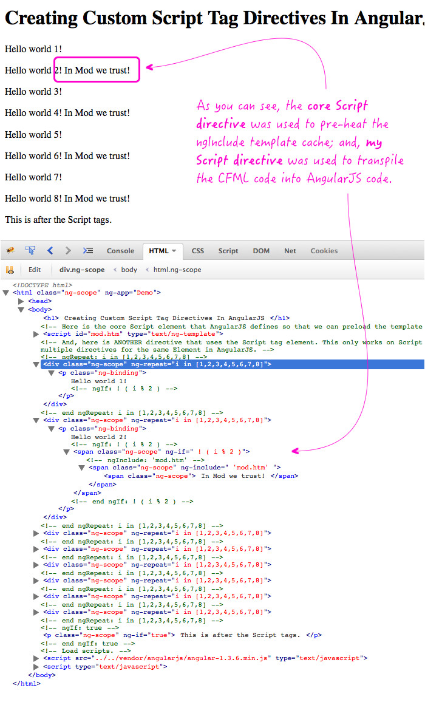Click Hello world 8! In Mod we trust!
This screenshot has width=425, height=702.
coord(67,199)
